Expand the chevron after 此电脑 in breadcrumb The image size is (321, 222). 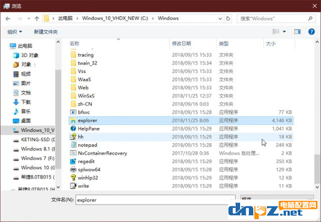pyautogui.click(x=77, y=18)
